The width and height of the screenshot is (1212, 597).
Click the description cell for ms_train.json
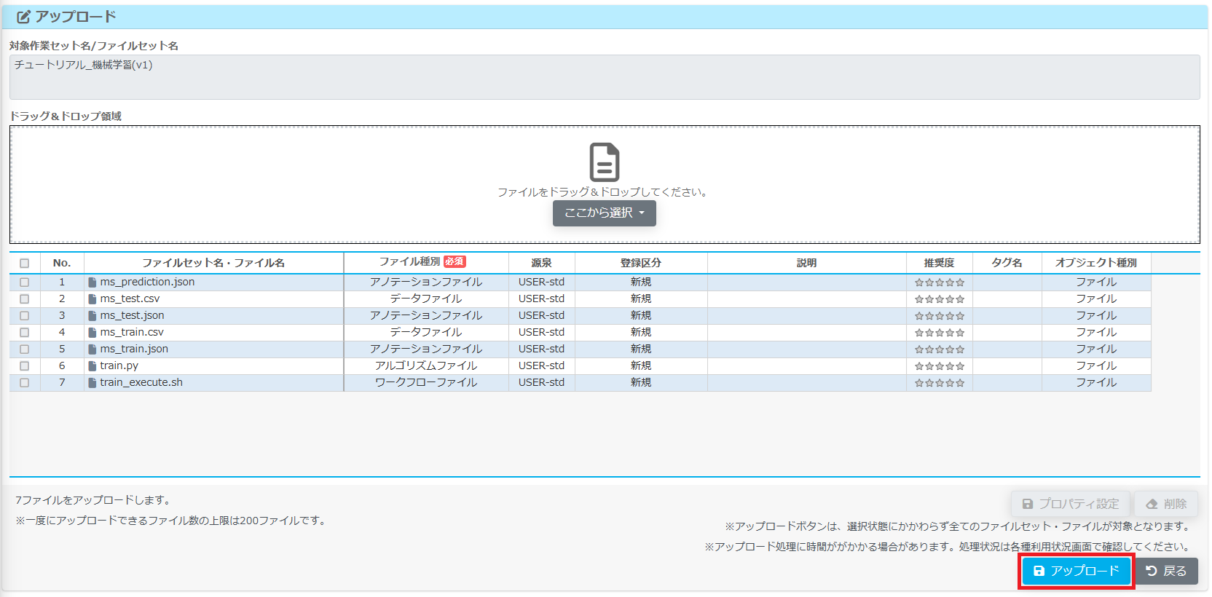(x=806, y=349)
